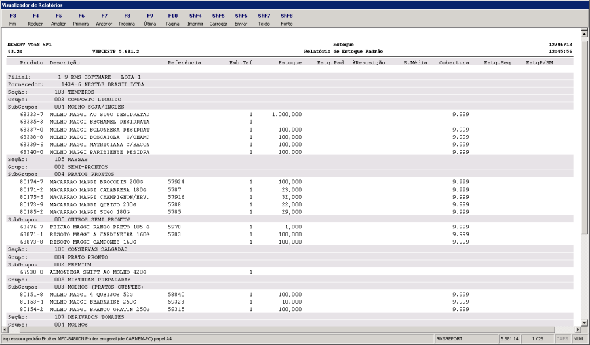
Task: Click the Estoque column header
Action: click(x=290, y=62)
